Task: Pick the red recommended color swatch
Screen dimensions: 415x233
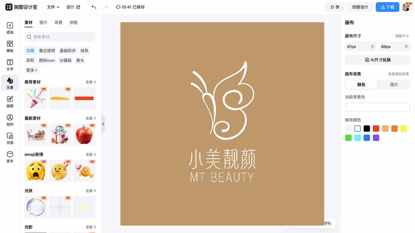Action: tap(376, 129)
